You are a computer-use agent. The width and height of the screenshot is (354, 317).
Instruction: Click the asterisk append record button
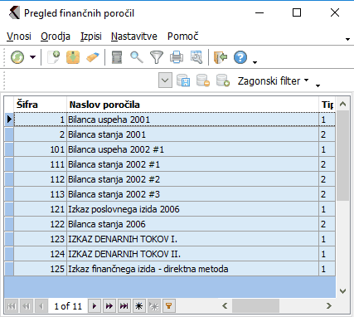[139, 306]
